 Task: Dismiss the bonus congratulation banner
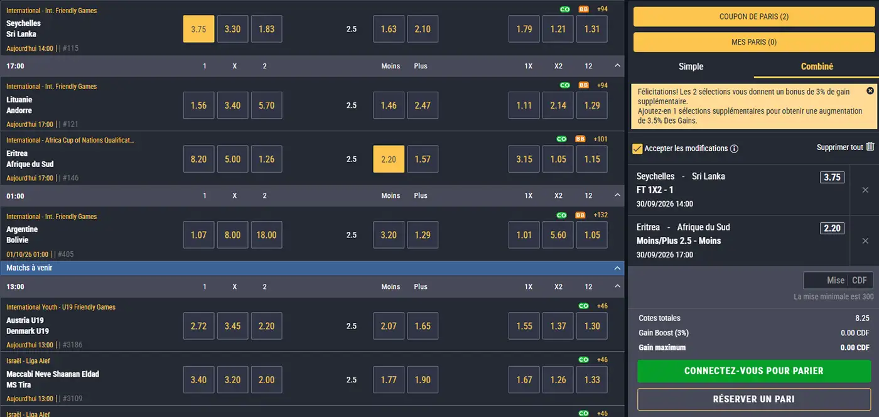(870, 91)
